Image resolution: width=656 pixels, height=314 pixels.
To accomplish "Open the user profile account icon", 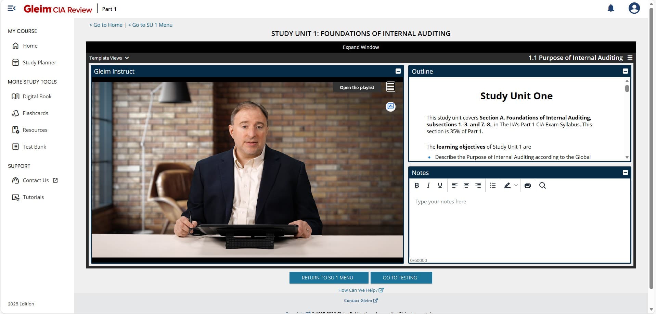I will point(634,8).
